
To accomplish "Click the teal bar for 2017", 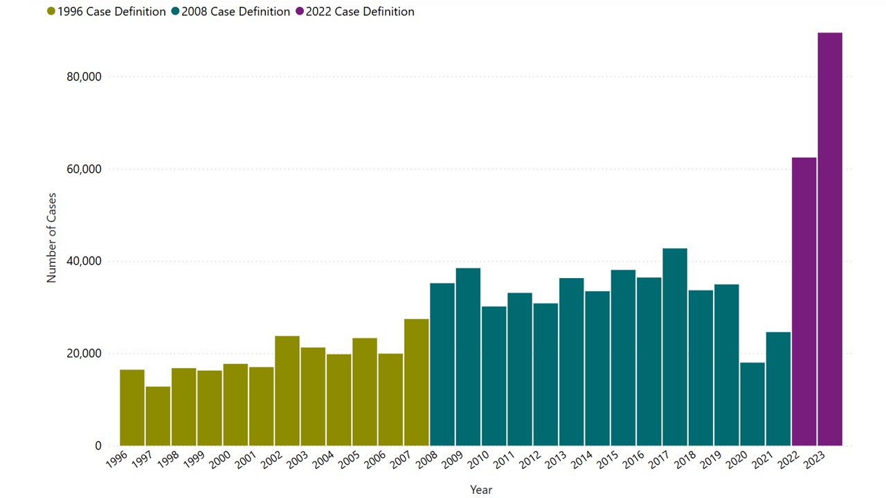I will pyautogui.click(x=674, y=347).
